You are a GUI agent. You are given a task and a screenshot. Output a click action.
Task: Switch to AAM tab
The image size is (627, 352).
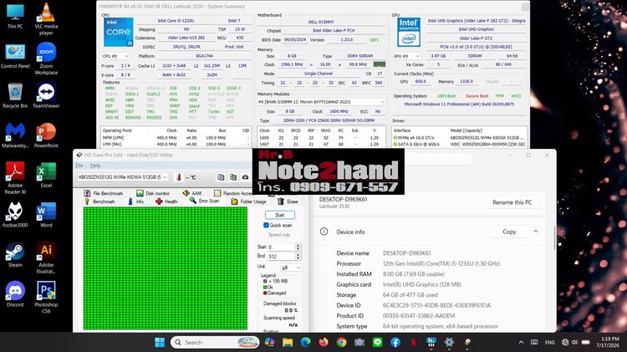pos(192,193)
